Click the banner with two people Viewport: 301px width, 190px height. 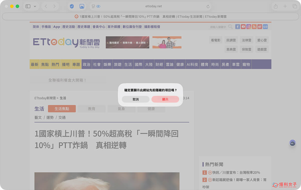pos(167,42)
